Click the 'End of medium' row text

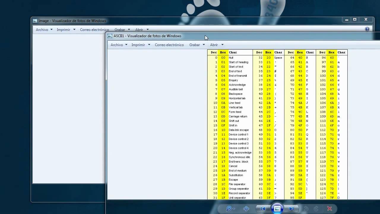click(237, 171)
